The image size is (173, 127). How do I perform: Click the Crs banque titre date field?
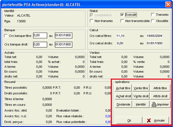coord(64,35)
